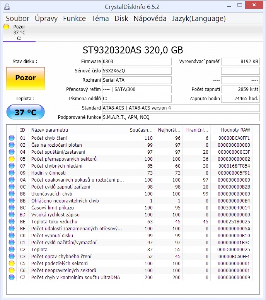Click blue status icon for Počet spuštění/zastavení
This screenshot has height=300, width=266.
pyautogui.click(x=12, y=152)
